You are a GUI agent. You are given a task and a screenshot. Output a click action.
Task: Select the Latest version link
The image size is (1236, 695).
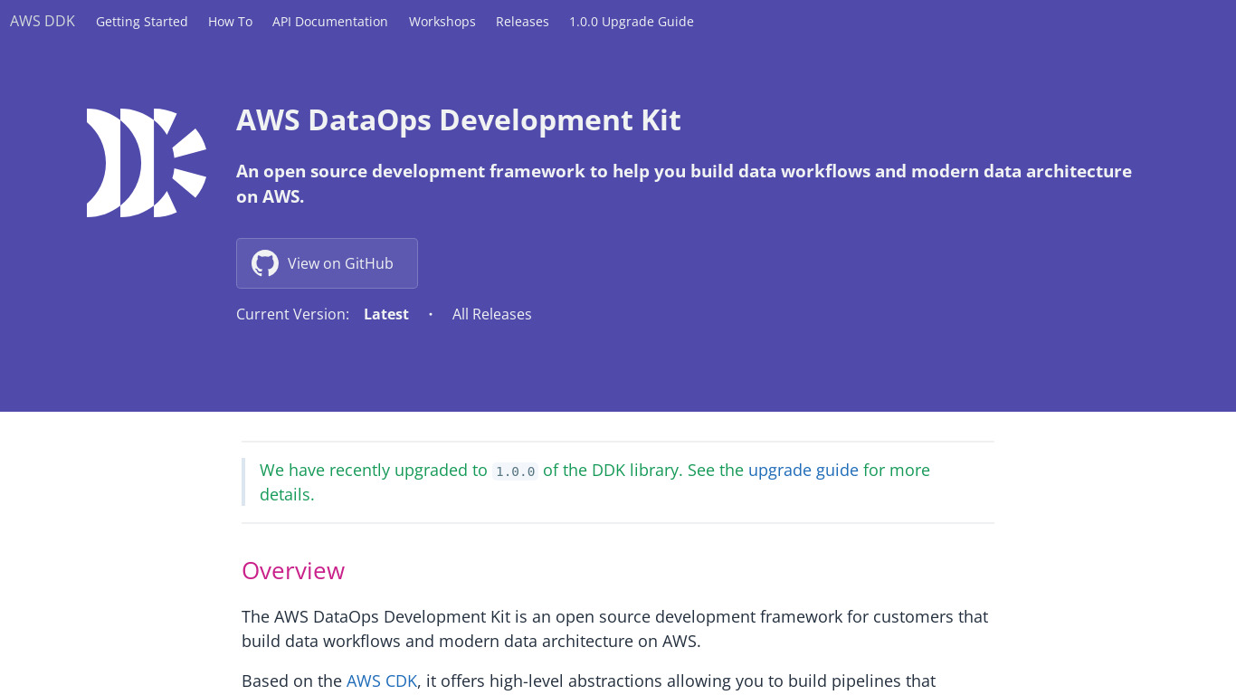tap(386, 314)
